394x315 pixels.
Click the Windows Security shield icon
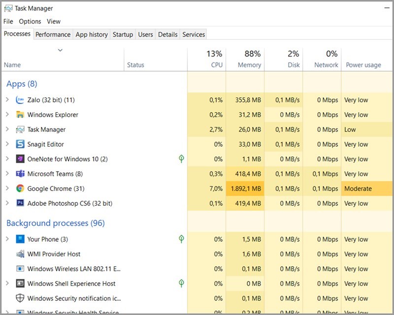pyautogui.click(x=20, y=298)
